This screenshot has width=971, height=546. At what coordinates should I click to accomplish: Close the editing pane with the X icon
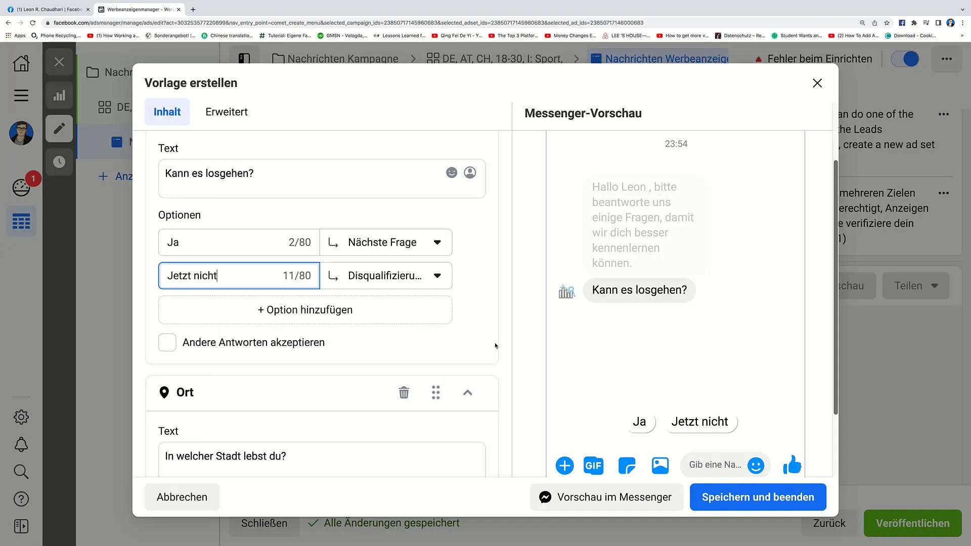[59, 62]
